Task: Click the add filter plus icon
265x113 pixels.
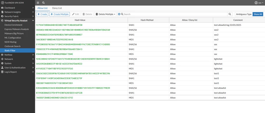Action: pyautogui.click(x=119, y=14)
